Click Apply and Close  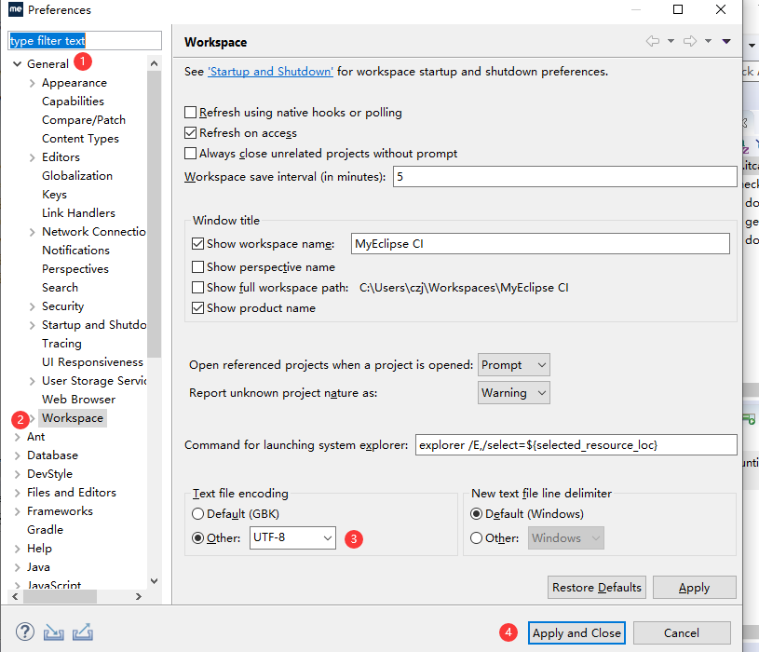tap(576, 632)
